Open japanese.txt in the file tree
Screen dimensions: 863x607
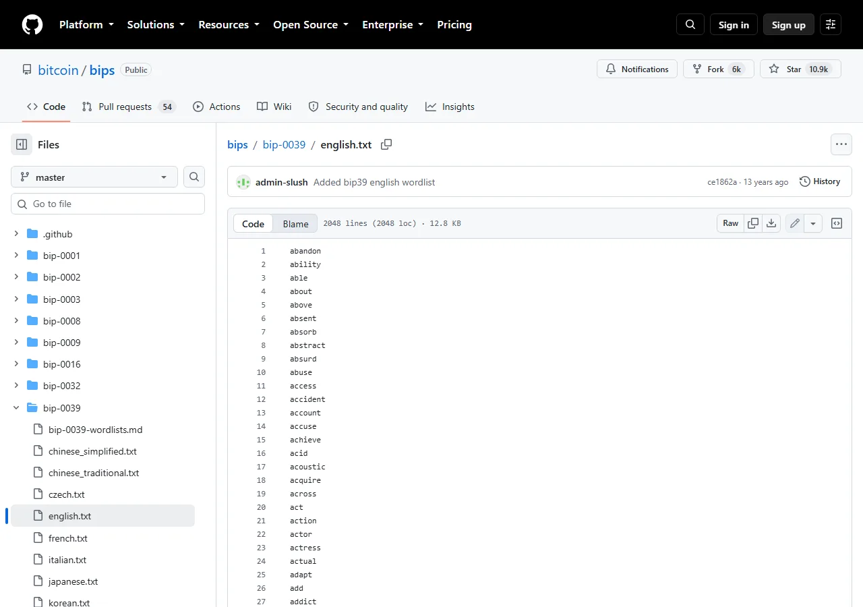pos(73,581)
